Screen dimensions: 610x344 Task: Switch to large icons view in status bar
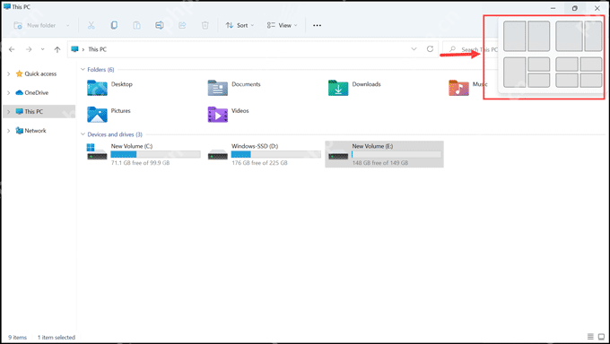pos(601,337)
